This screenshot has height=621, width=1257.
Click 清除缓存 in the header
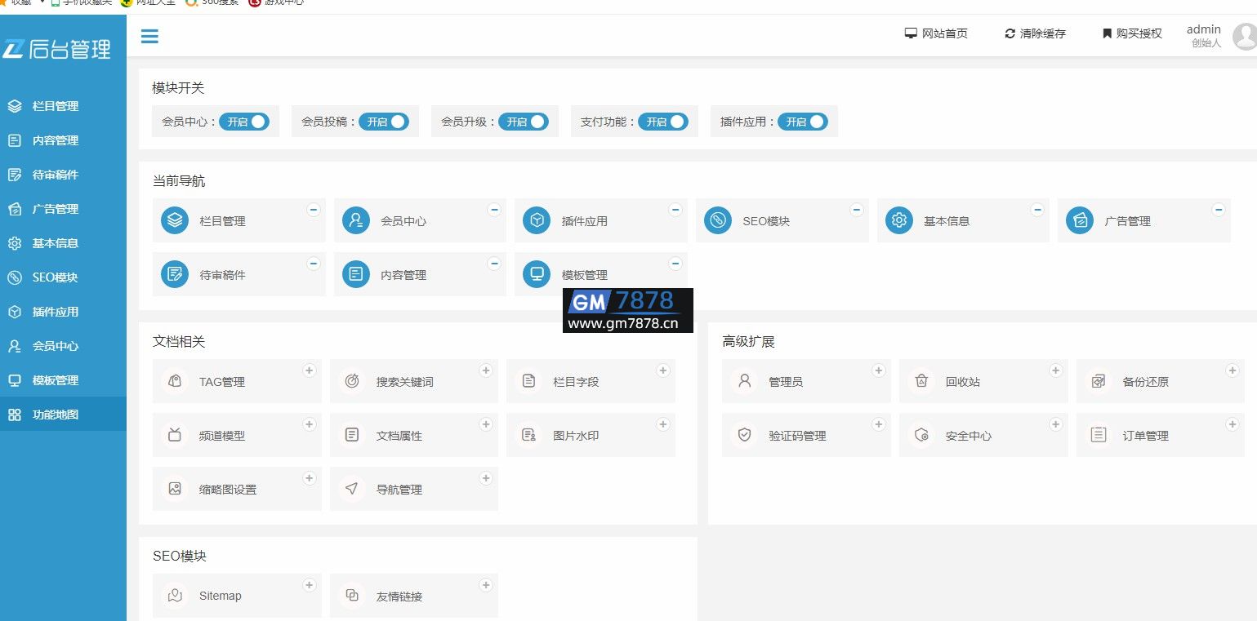click(x=1035, y=33)
